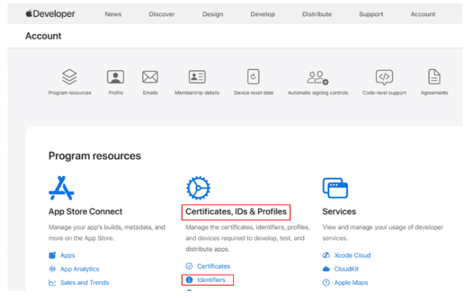
Task: Click the Certificates checkmark seal icon
Action: (x=189, y=266)
